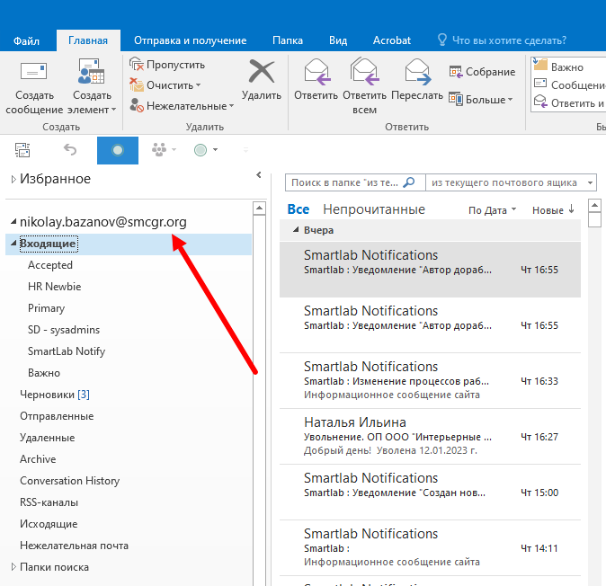606x586 pixels.
Task: Click the Переслать (forward) icon
Action: click(417, 72)
